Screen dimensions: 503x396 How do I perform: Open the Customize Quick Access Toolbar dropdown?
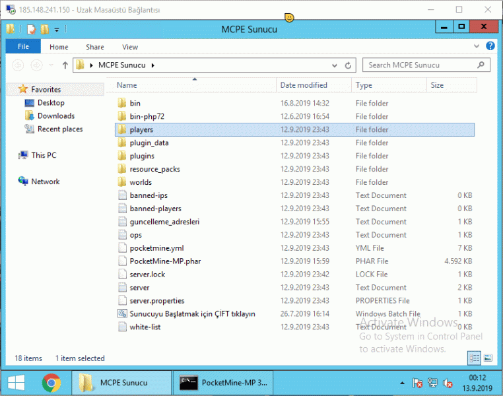(57, 30)
